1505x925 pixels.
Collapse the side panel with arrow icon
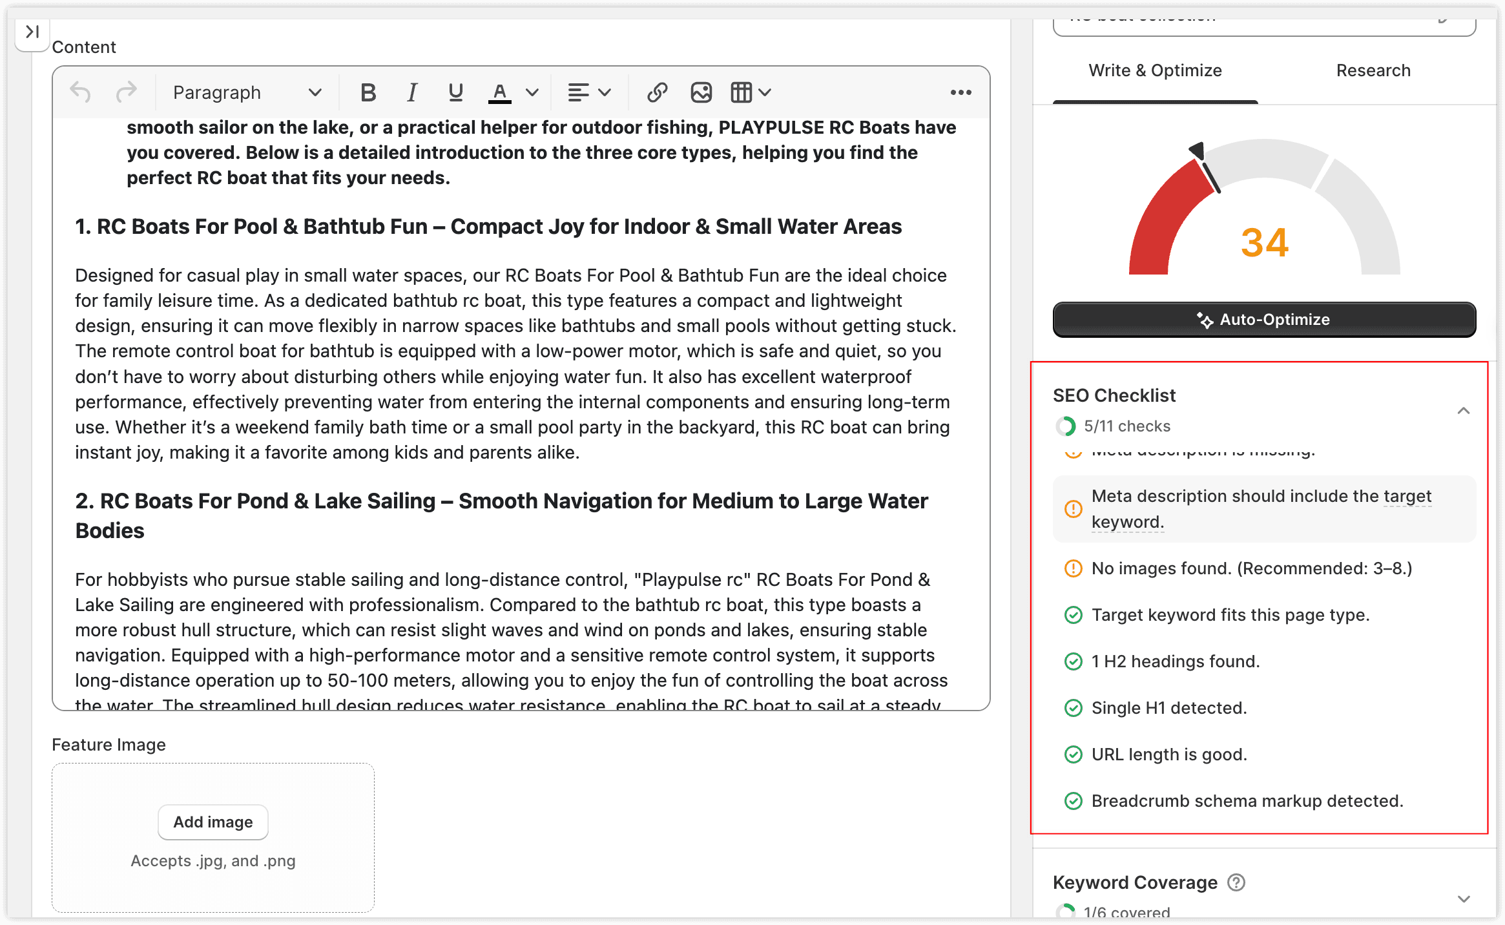(x=32, y=32)
